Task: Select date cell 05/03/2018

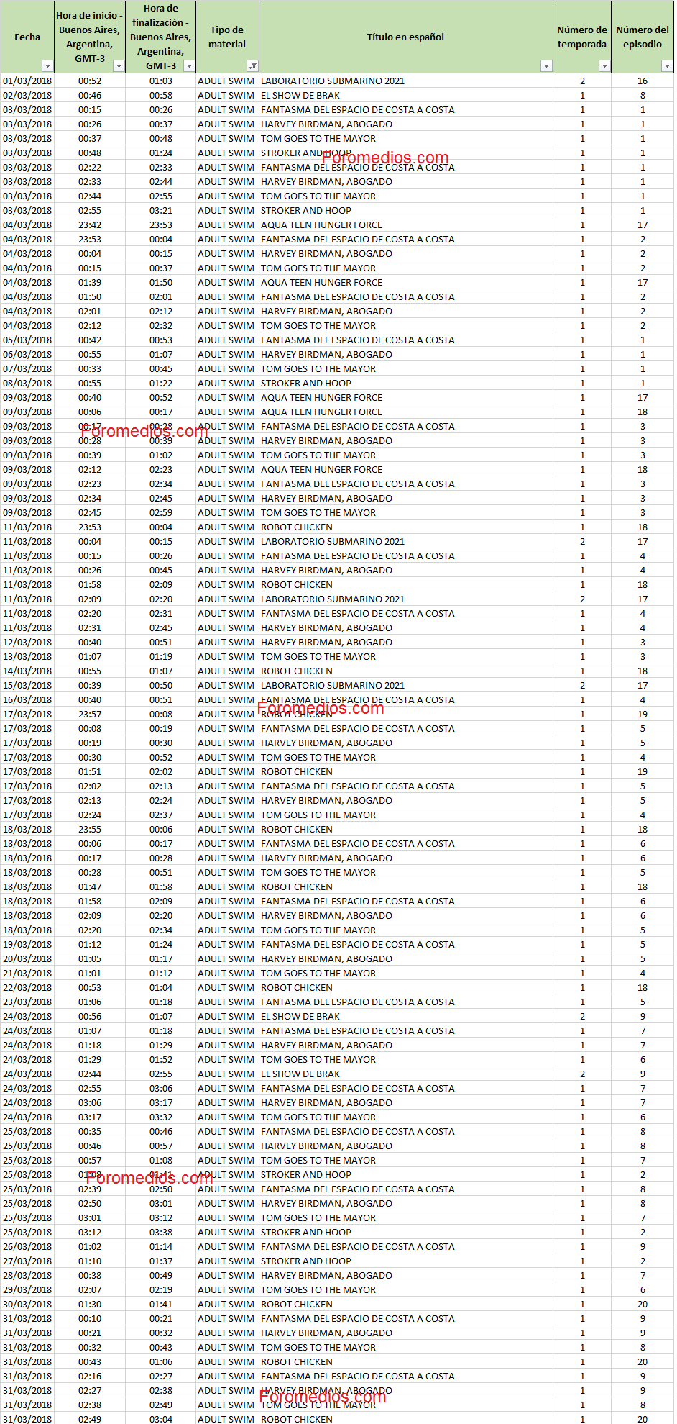Action: point(27,340)
